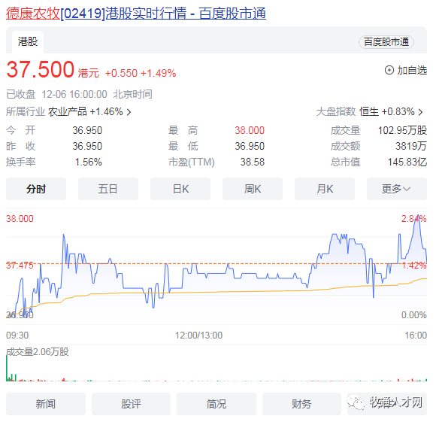Add stock via 加自选 label
The image size is (436, 422).
point(412,70)
